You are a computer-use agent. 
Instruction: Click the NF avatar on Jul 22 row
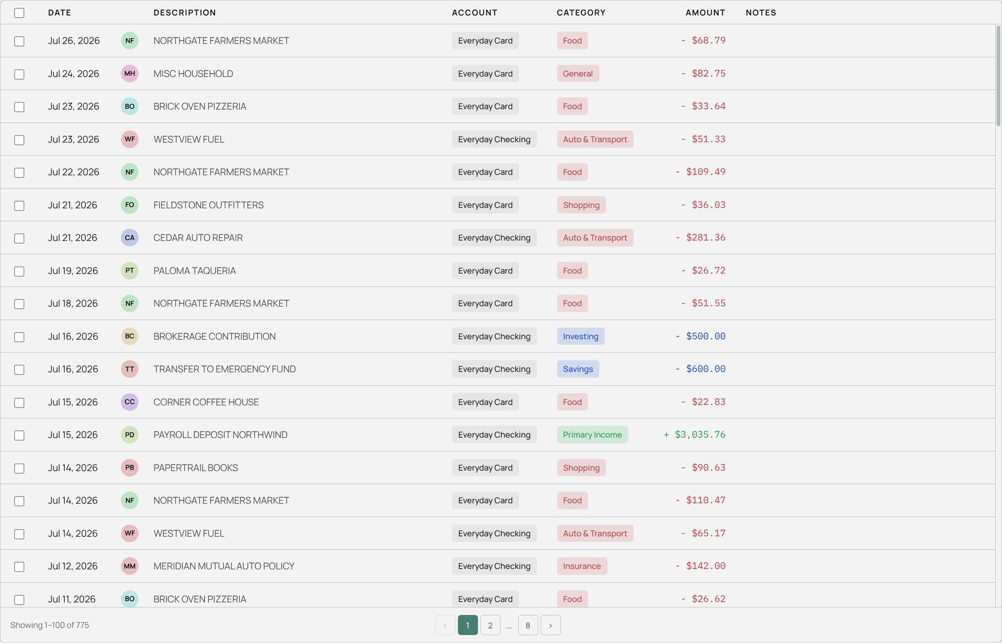click(x=130, y=172)
